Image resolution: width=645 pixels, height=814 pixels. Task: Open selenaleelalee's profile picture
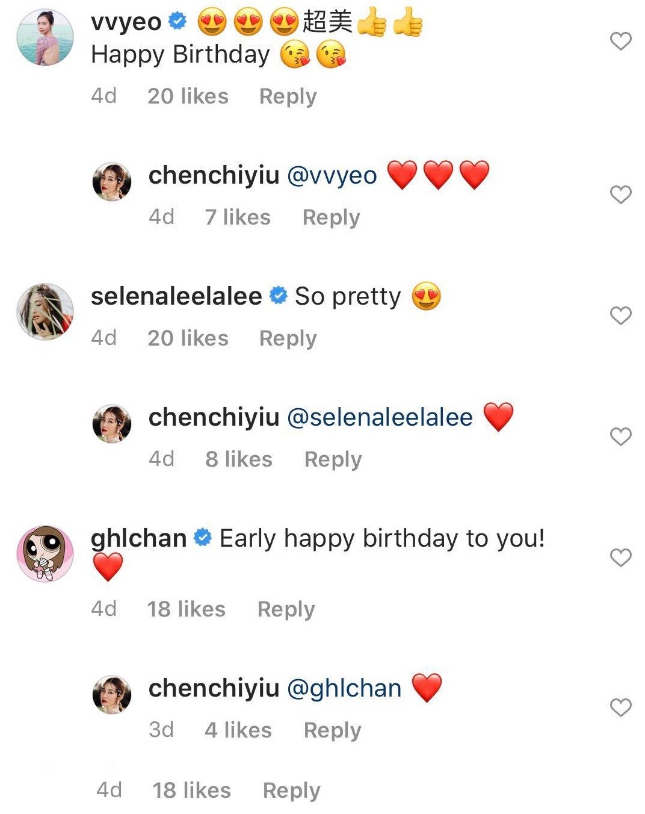click(x=45, y=311)
